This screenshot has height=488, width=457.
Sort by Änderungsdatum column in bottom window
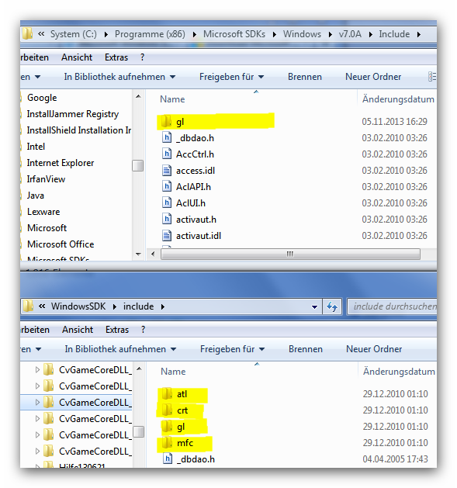click(399, 372)
